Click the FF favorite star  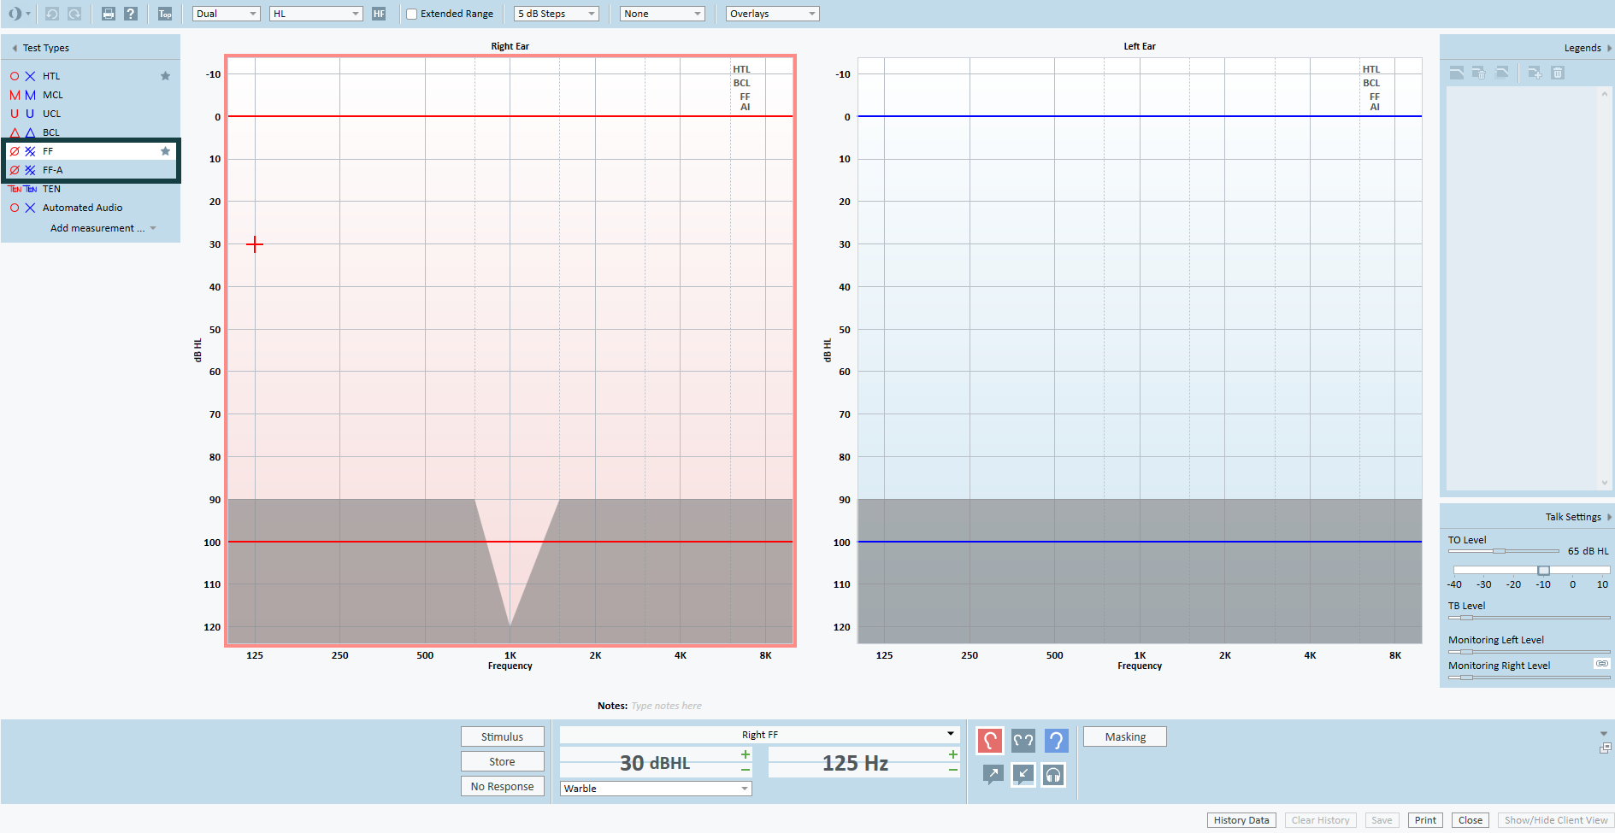(165, 151)
